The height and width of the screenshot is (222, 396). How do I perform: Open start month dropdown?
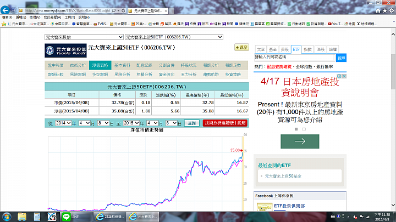point(84,123)
